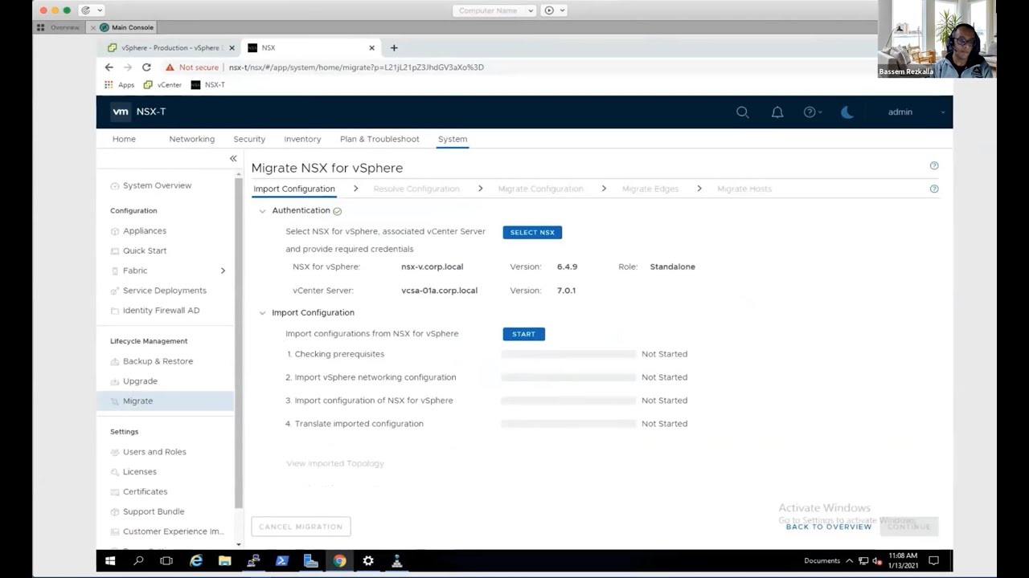1029x578 pixels.
Task: Click the help icon on the wizard steps row
Action: click(x=934, y=189)
